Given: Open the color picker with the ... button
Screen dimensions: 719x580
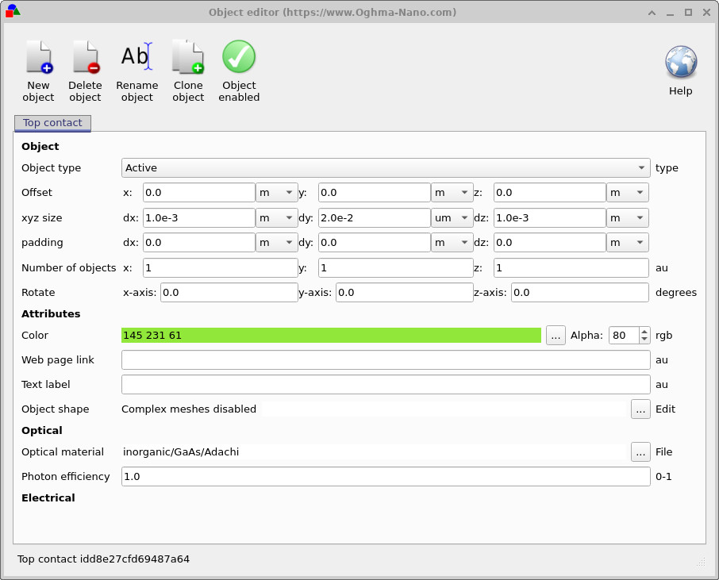Looking at the screenshot, I should 555,335.
